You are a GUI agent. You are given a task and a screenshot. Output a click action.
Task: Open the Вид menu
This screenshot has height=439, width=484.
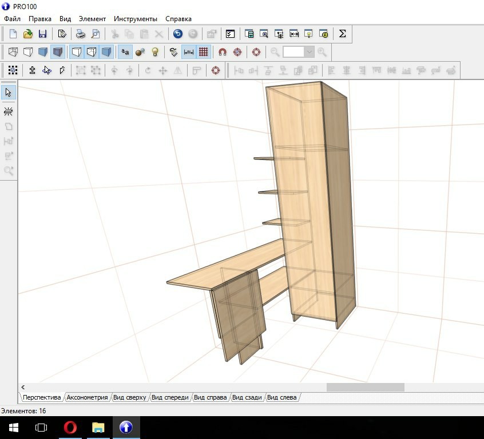(x=65, y=19)
